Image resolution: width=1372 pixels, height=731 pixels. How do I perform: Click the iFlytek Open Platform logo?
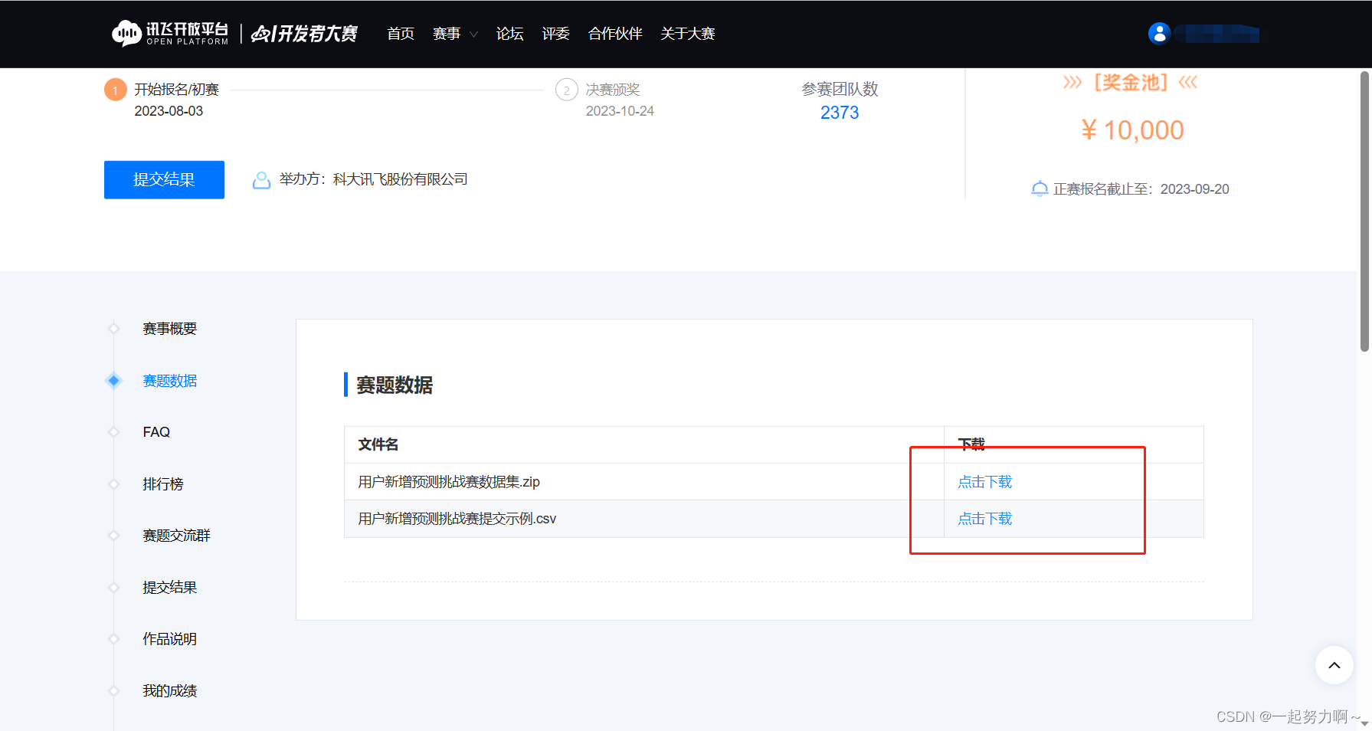tap(169, 34)
